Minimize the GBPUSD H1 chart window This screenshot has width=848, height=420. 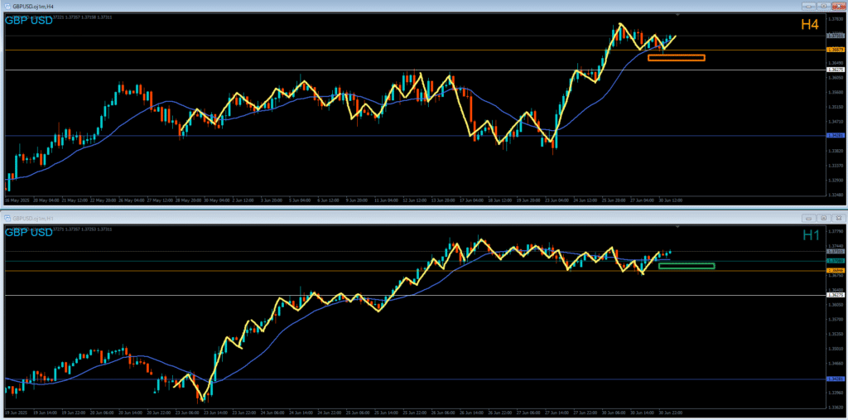[809, 218]
